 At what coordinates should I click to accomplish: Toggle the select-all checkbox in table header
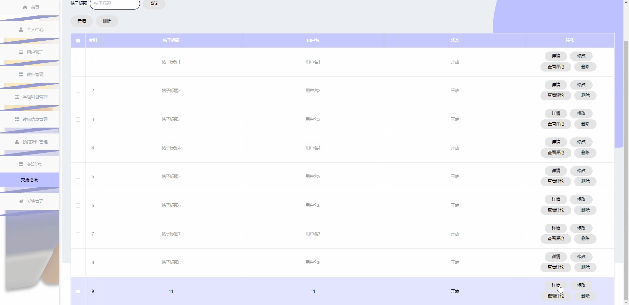(78, 41)
